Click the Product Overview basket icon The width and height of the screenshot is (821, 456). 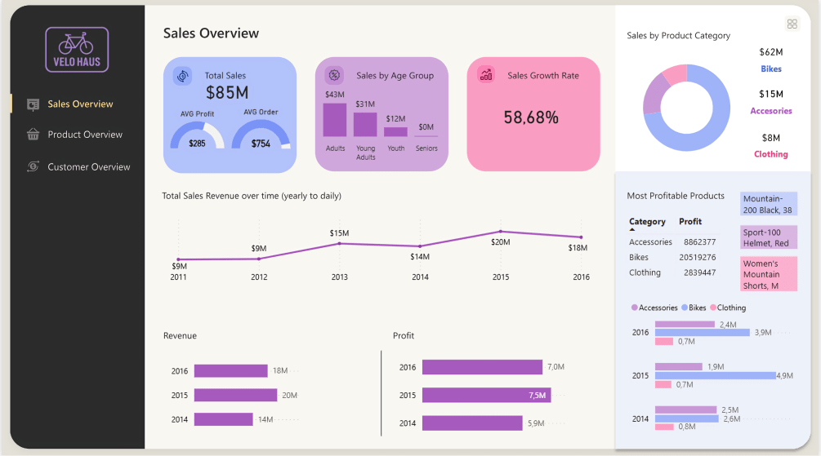pyautogui.click(x=33, y=135)
